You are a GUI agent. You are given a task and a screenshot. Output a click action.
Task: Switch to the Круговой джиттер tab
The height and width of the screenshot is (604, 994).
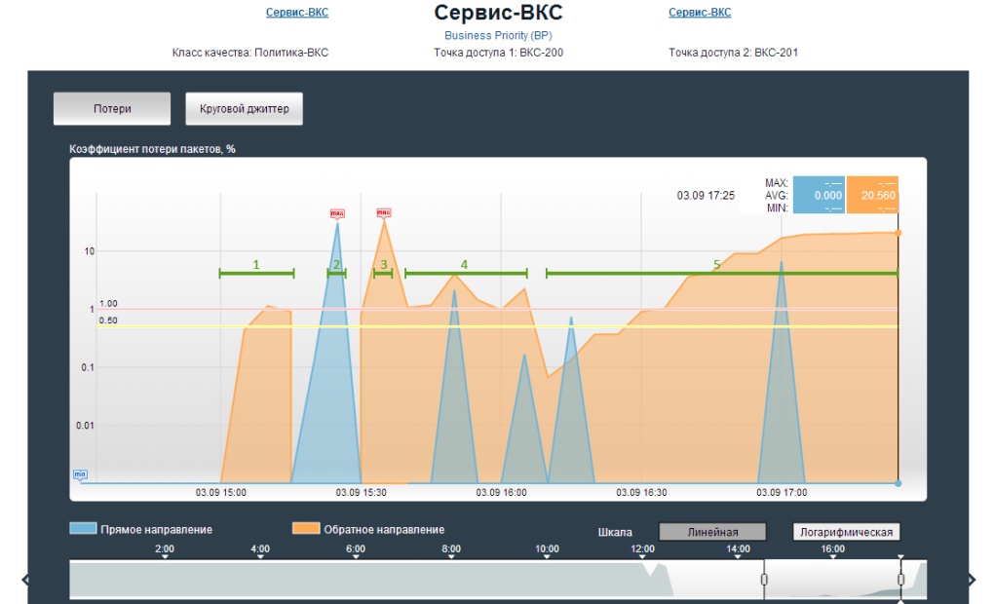tap(244, 109)
